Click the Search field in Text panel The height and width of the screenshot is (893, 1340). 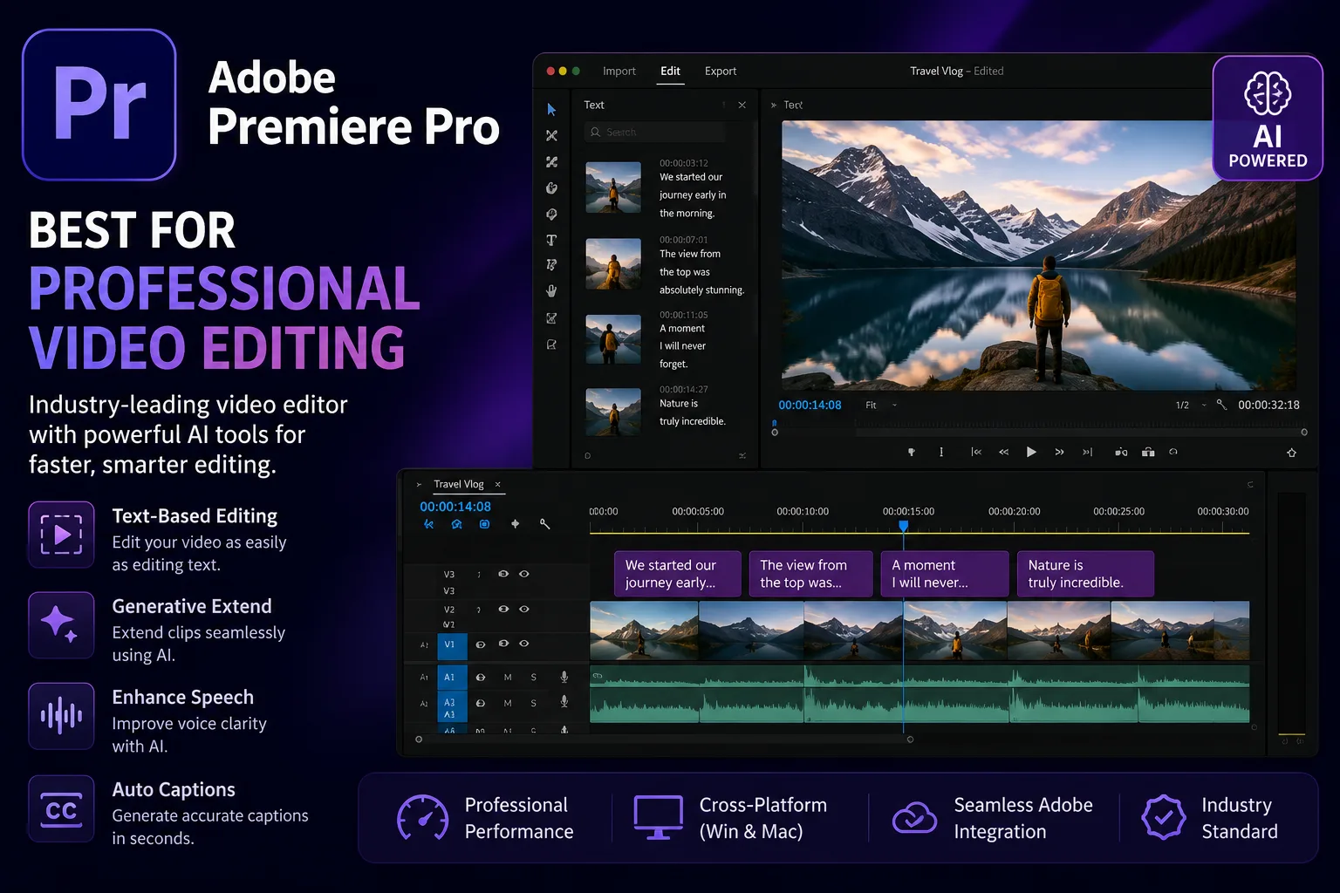[x=654, y=132]
